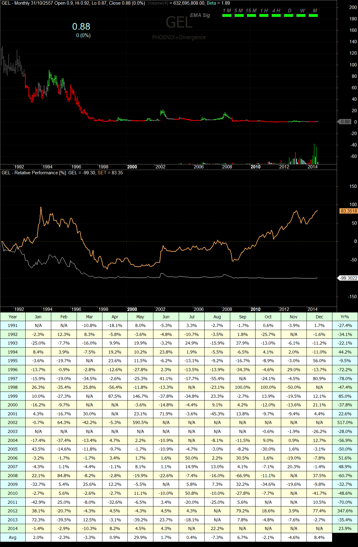Click the 72.3% cell for Jan 2013
This screenshot has height=547, width=358.
click(38, 520)
